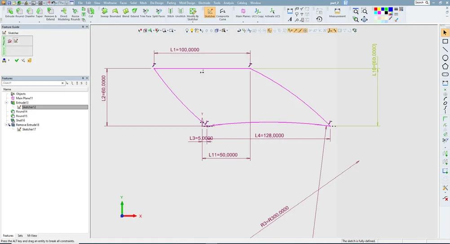Open the File menu
The height and width of the screenshot is (244, 450).
pos(80,3)
